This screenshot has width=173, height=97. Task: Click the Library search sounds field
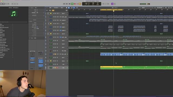[x=14, y=22]
